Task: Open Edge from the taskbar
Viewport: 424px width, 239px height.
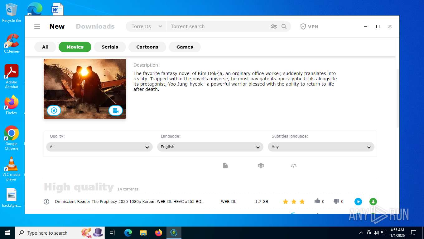Action: point(128,233)
